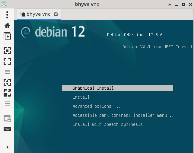The image size is (194, 153).
Task: Toggle fullscreen mode icon
Action: 7,61
